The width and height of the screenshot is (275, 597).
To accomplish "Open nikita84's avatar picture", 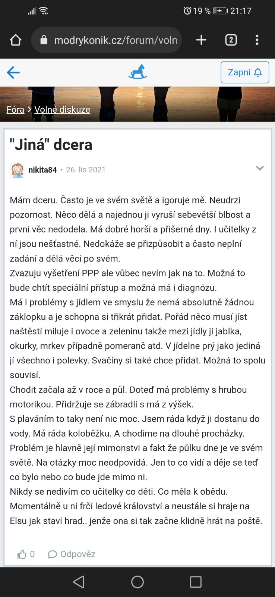I will point(17,170).
